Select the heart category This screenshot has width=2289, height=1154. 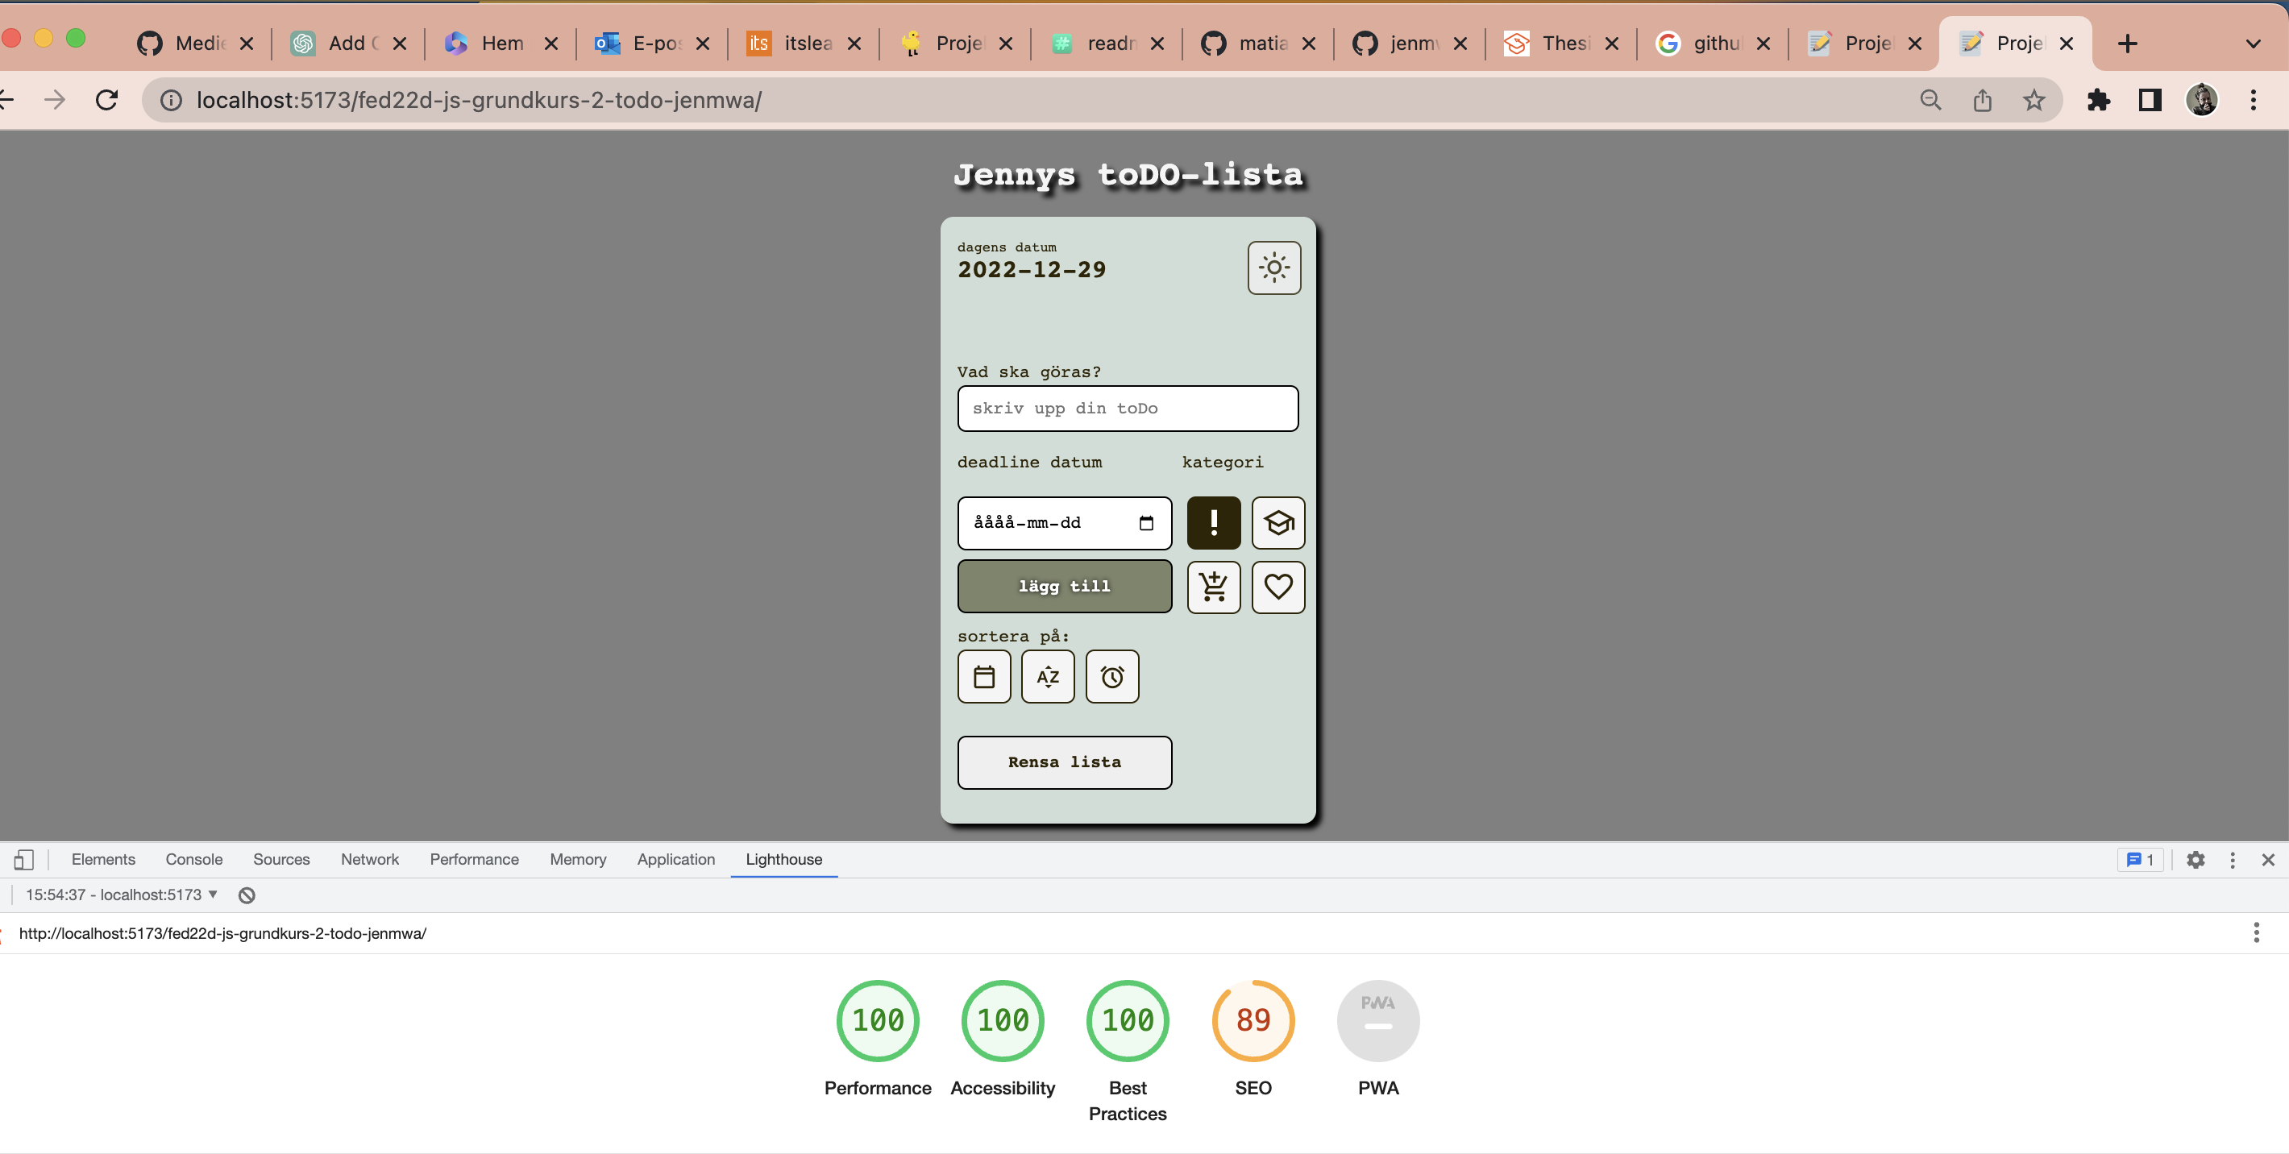1277,587
